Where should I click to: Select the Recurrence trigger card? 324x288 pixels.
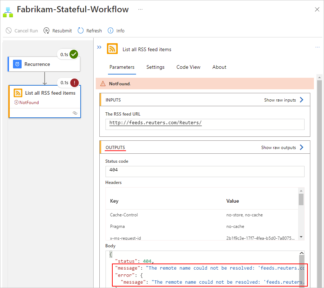(44, 64)
